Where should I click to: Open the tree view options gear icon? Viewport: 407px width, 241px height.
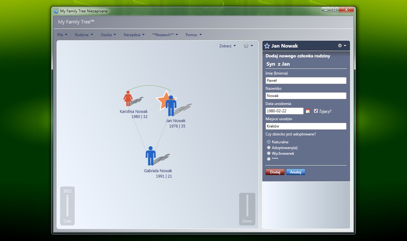point(248,46)
